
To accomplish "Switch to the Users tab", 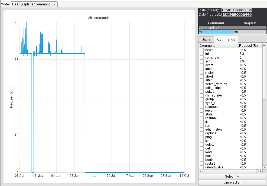I will (x=206, y=39).
